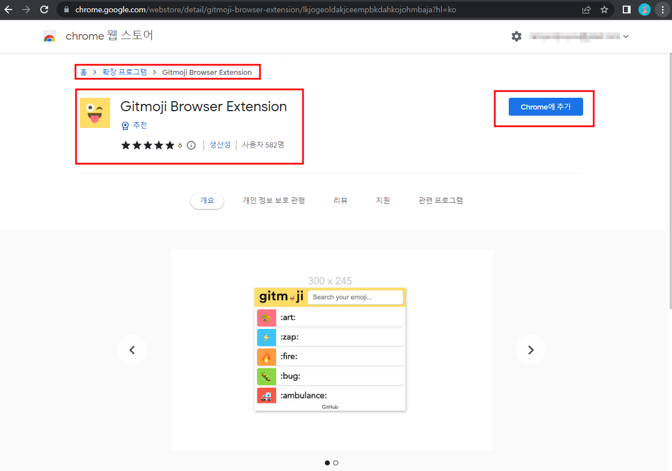Click the Chrome에 추가 button

[x=546, y=107]
